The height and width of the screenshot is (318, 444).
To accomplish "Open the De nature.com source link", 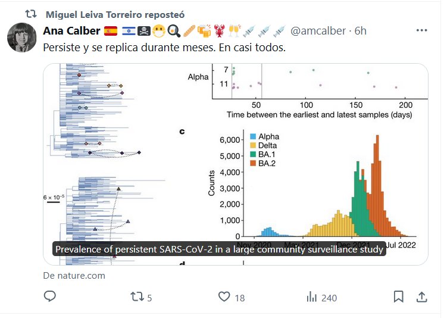I will coord(74,275).
